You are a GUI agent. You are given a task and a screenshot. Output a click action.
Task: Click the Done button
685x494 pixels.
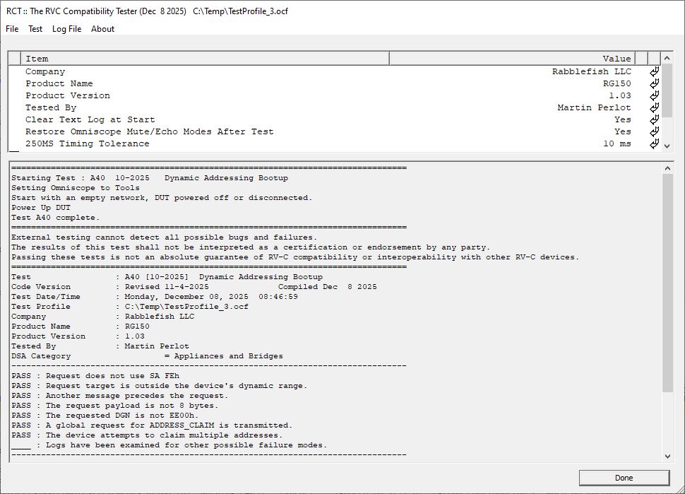tap(624, 477)
